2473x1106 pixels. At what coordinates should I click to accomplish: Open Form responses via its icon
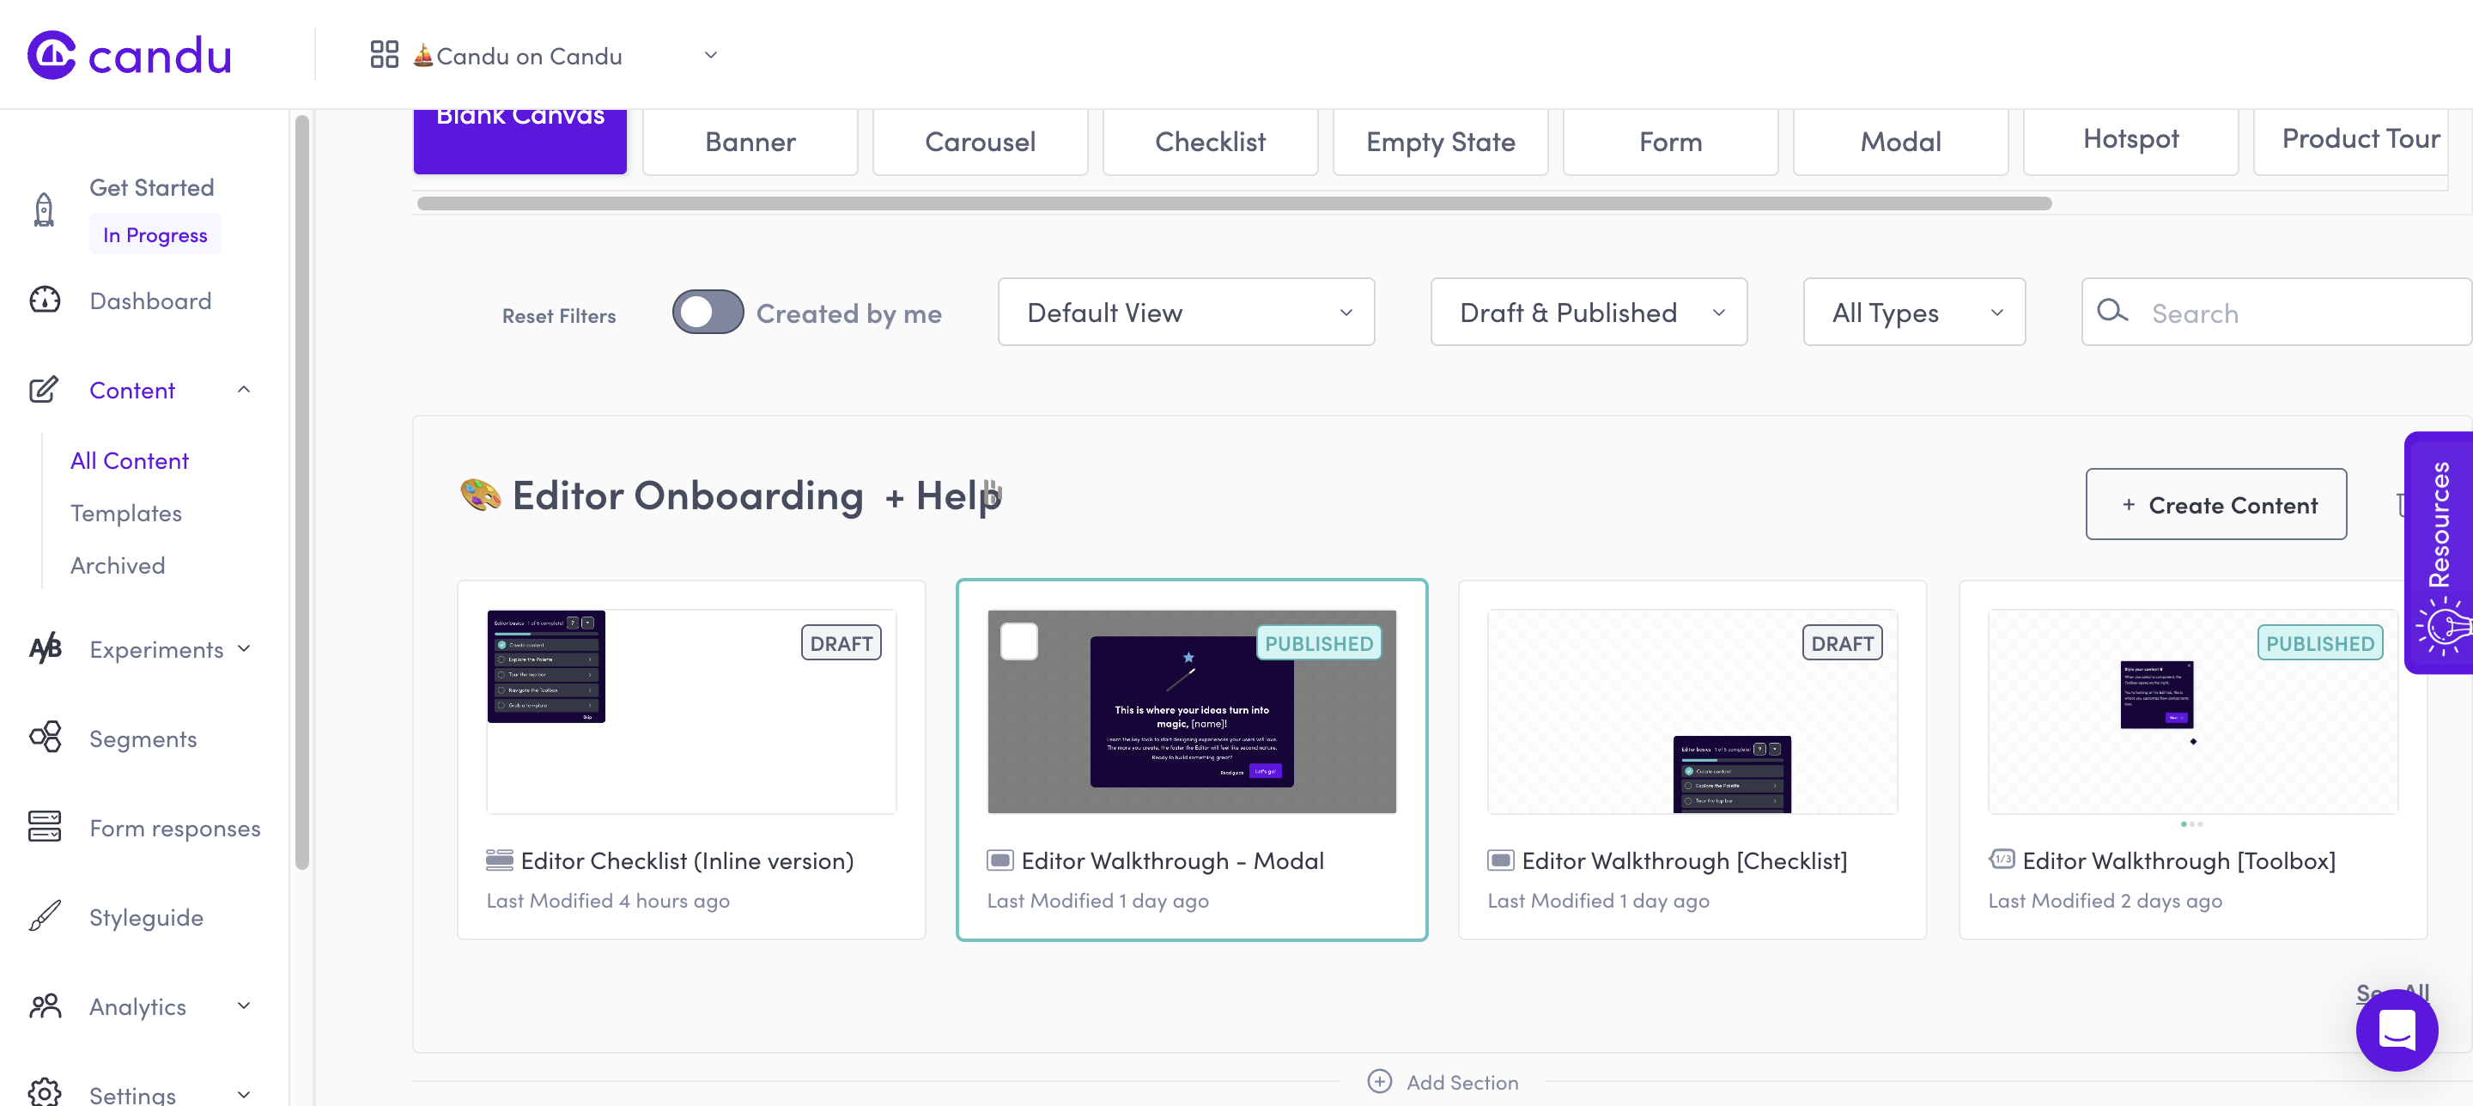[x=44, y=827]
